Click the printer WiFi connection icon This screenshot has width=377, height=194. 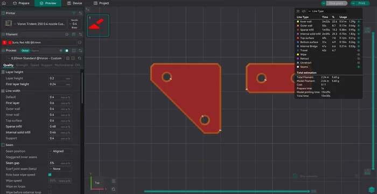[74, 13]
